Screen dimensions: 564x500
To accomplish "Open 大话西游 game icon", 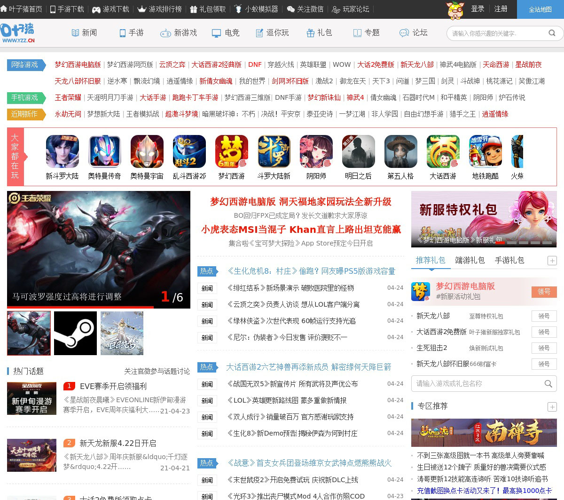I will tap(443, 151).
